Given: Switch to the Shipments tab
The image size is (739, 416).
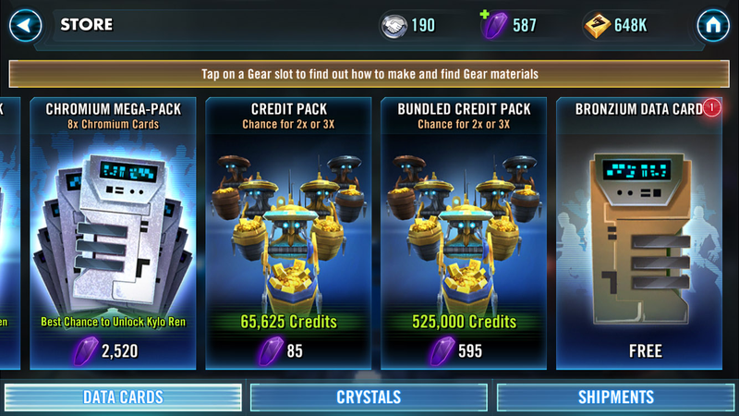Looking at the screenshot, I should point(615,398).
